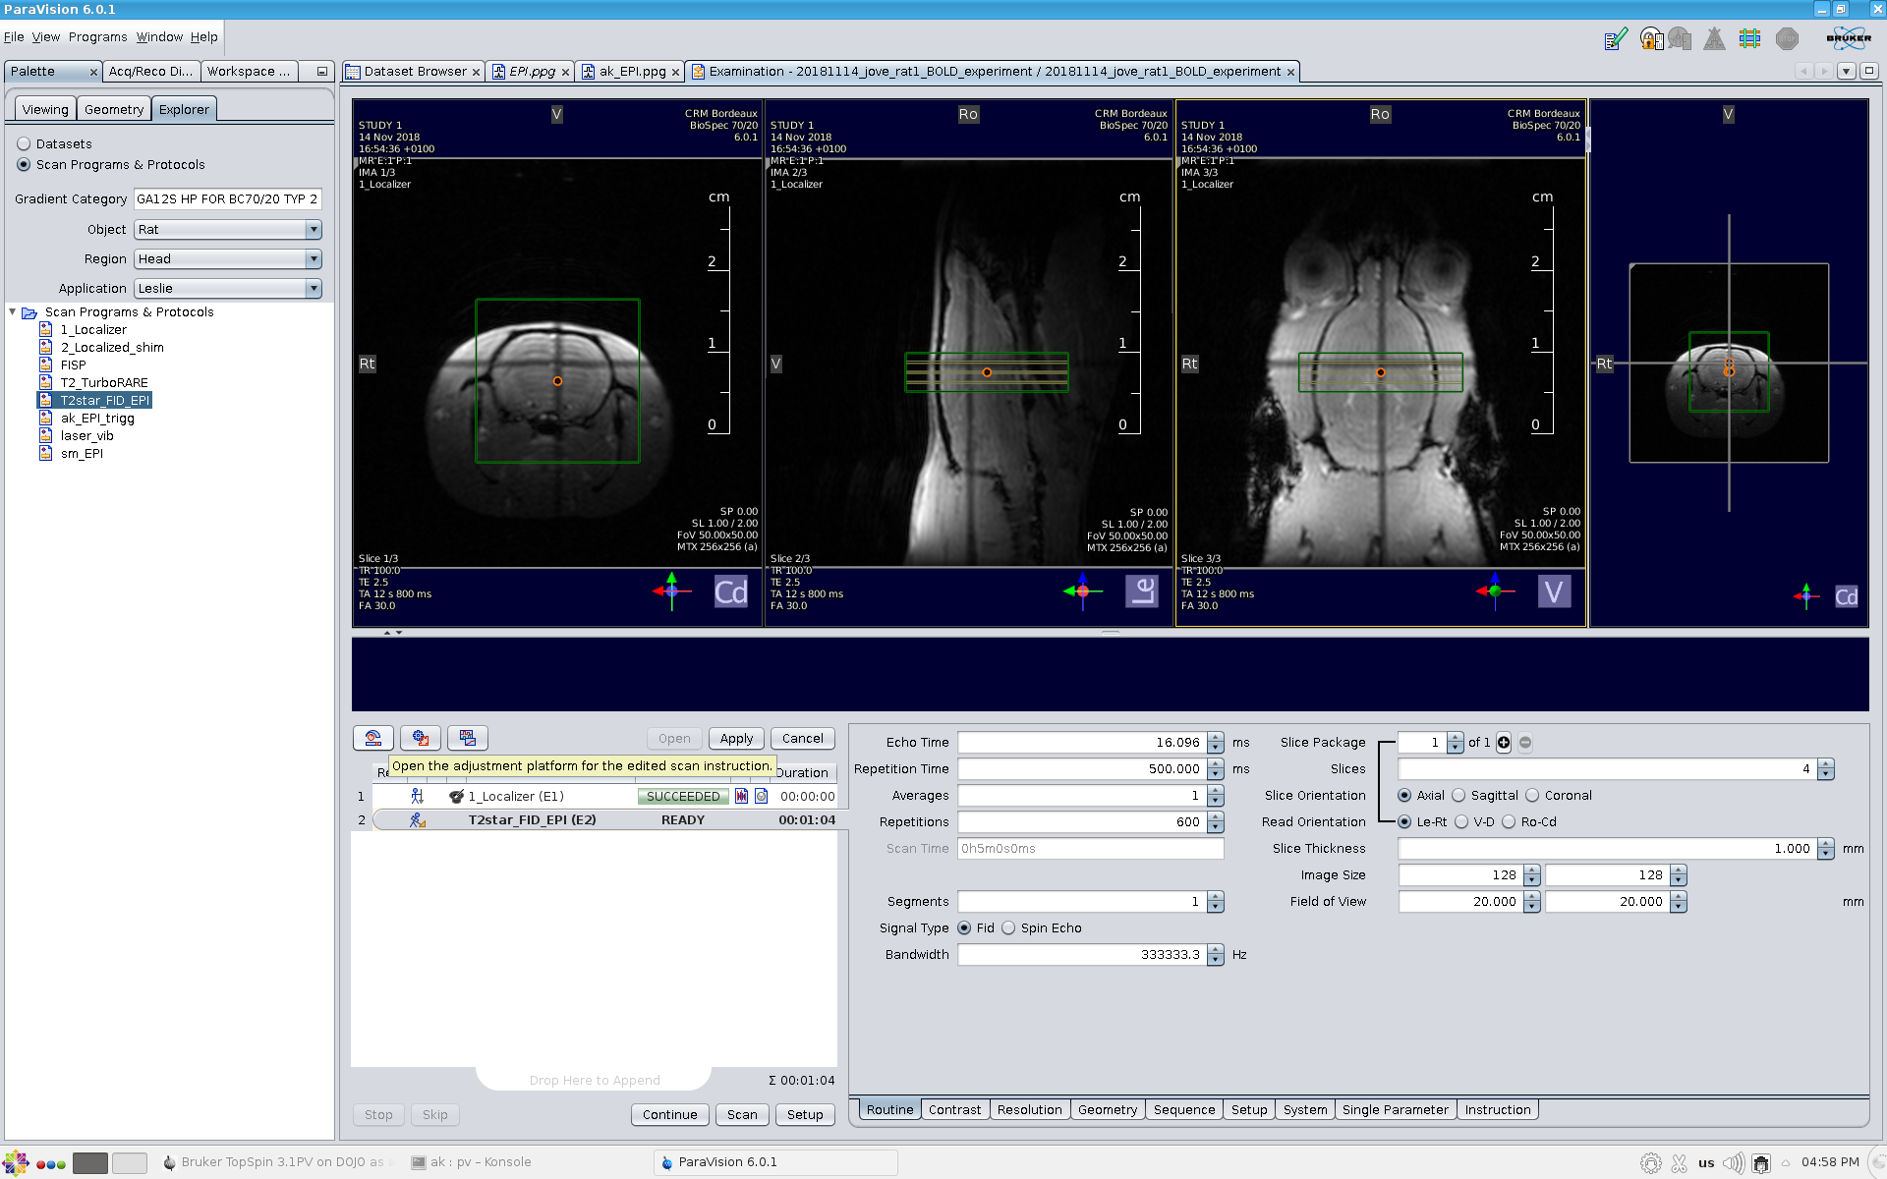Set slice orientation to Sagittal

pyautogui.click(x=1459, y=796)
